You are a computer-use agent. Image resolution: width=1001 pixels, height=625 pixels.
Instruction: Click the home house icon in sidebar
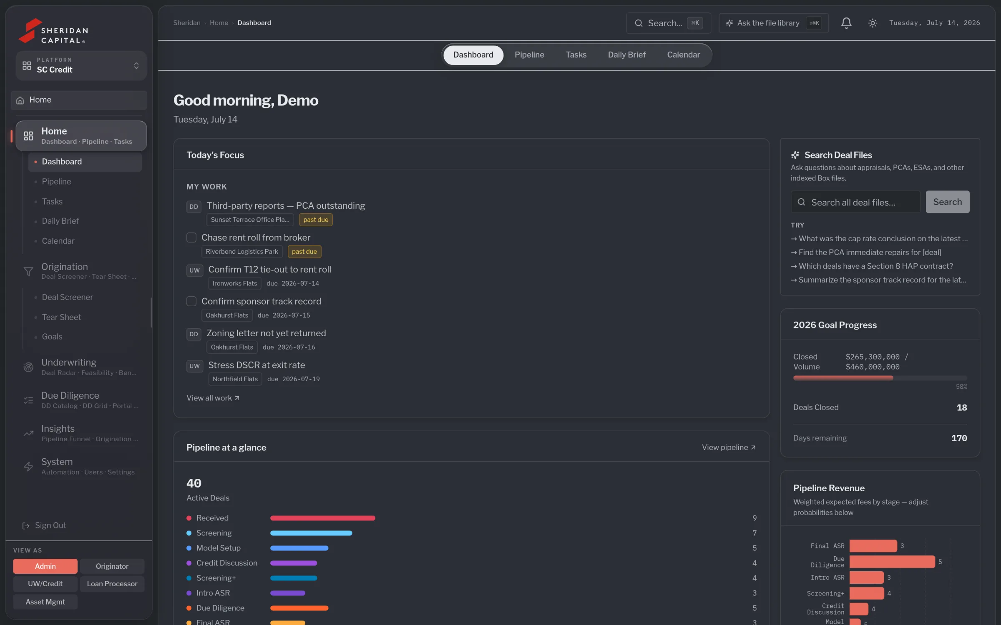pyautogui.click(x=20, y=100)
